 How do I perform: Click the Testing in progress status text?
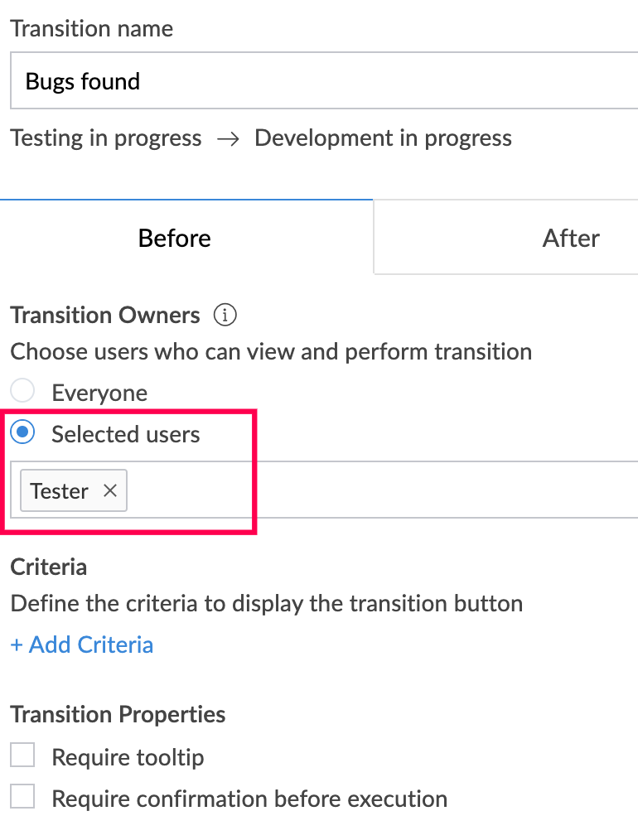pos(106,138)
